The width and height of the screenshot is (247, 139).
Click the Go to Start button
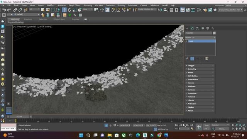point(176,125)
